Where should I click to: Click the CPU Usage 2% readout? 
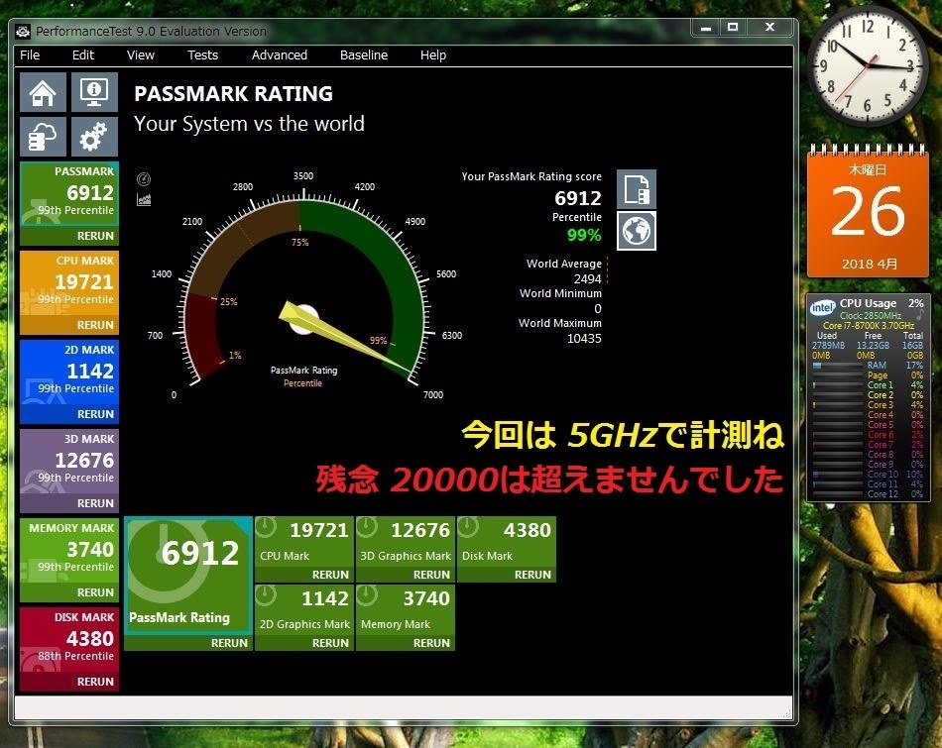[x=882, y=303]
